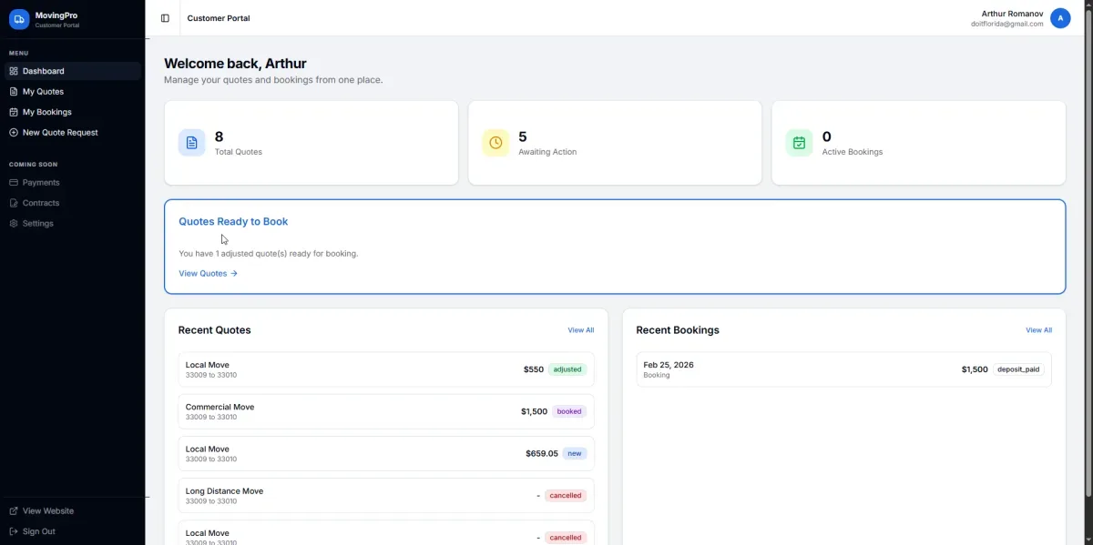
Task: Click the My Bookings calendar icon
Action: click(x=13, y=111)
